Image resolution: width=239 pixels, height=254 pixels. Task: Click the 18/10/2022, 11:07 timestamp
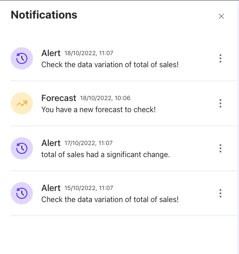click(89, 53)
